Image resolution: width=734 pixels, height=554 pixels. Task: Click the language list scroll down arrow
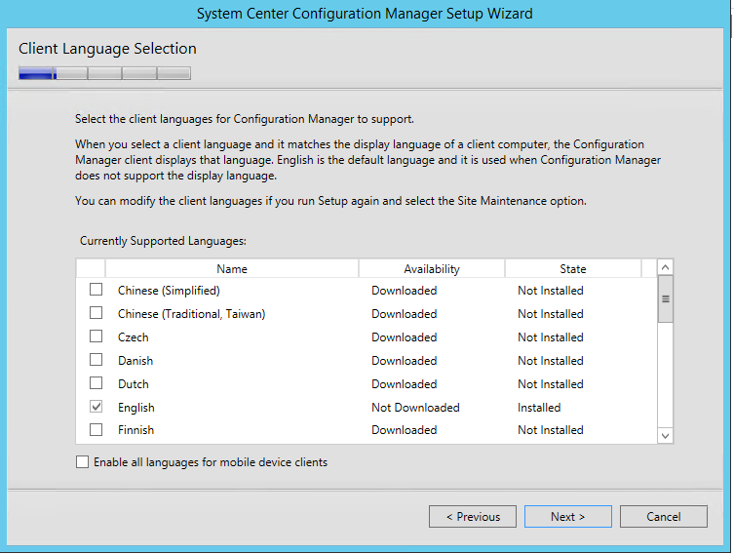pos(665,436)
